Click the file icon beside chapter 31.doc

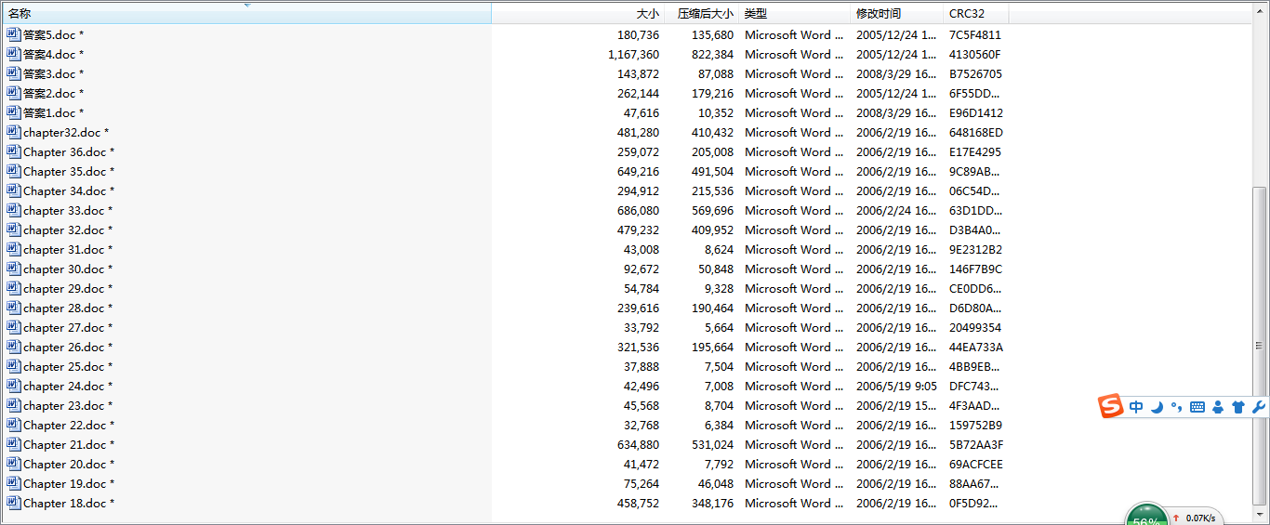(13, 249)
